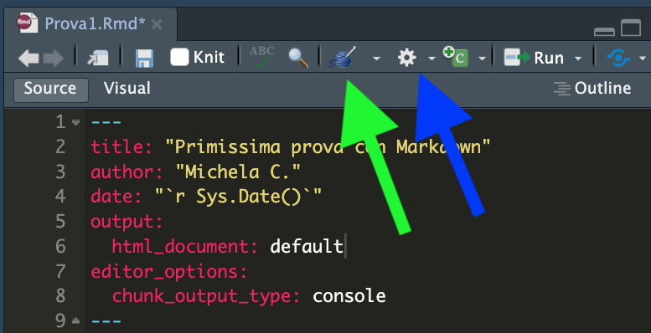Open publish dropdown arrow
The height and width of the screenshot is (333, 651).
[643, 59]
